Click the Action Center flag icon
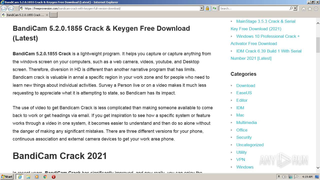This screenshot has width=320, height=180. point(296,177)
